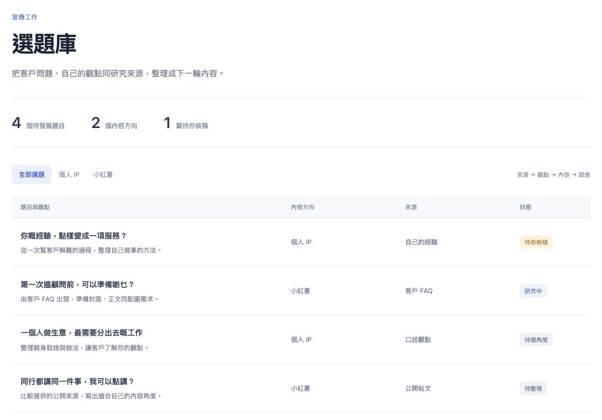This screenshot has width=602, height=420.
Task: Click the 待你核稿 status badge
Action: [x=536, y=242]
